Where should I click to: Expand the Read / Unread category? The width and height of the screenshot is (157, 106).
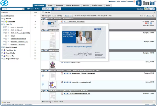pos(2,47)
